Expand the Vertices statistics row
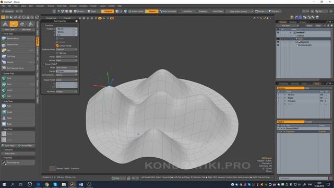The image size is (334, 188). click(285, 95)
